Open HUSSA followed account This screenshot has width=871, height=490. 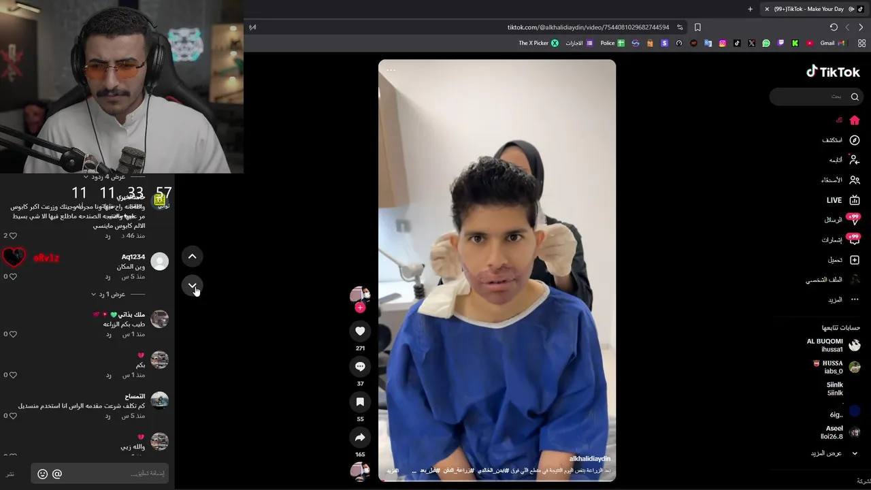[x=837, y=367]
